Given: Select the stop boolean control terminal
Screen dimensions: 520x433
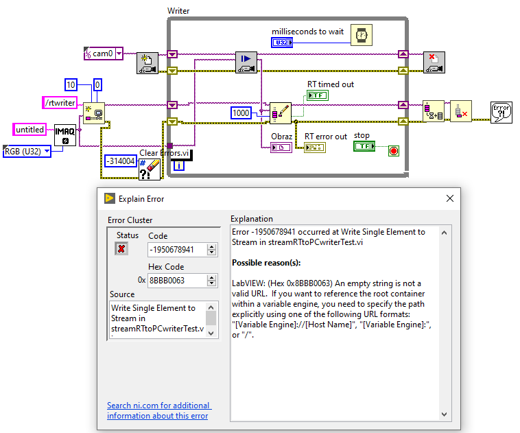Looking at the screenshot, I should tap(364, 146).
